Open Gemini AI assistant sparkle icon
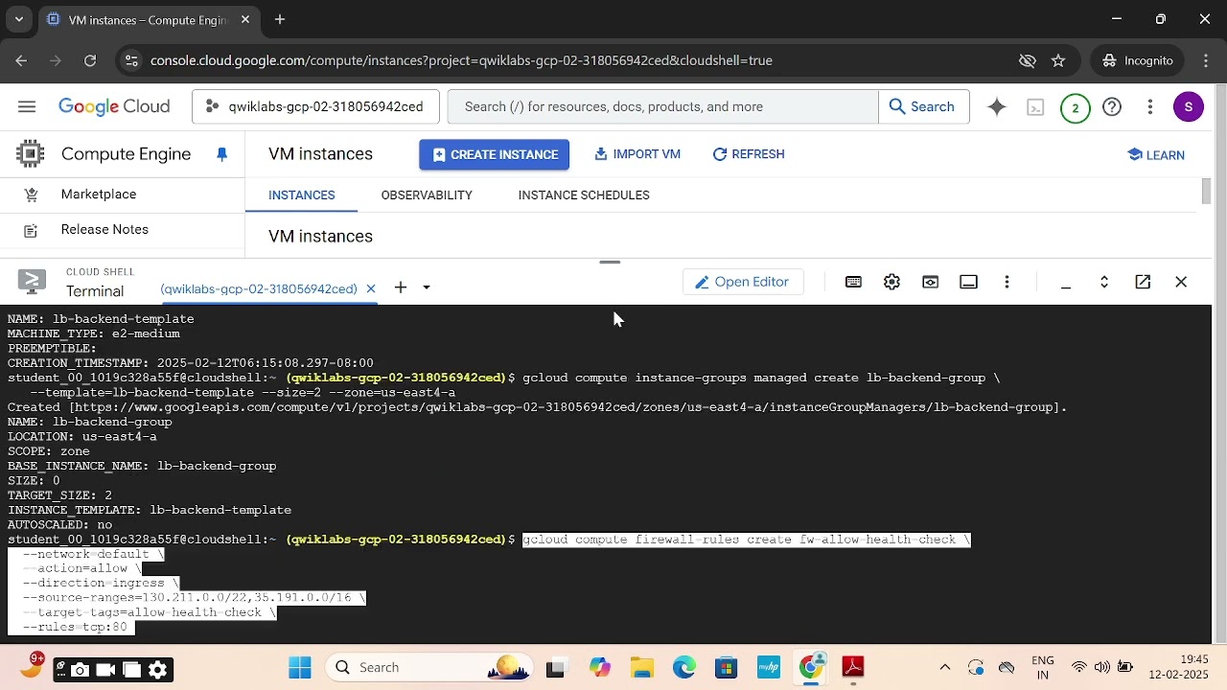Screen dimensions: 1227x690 (997, 106)
